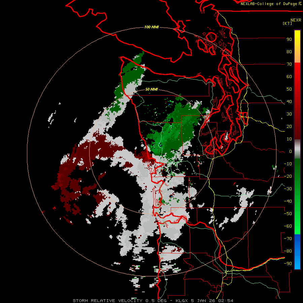Screen dimensions: 303x303
Task: Click the STORM RELATIVE VELOCITY caption text
Action: [108, 301]
